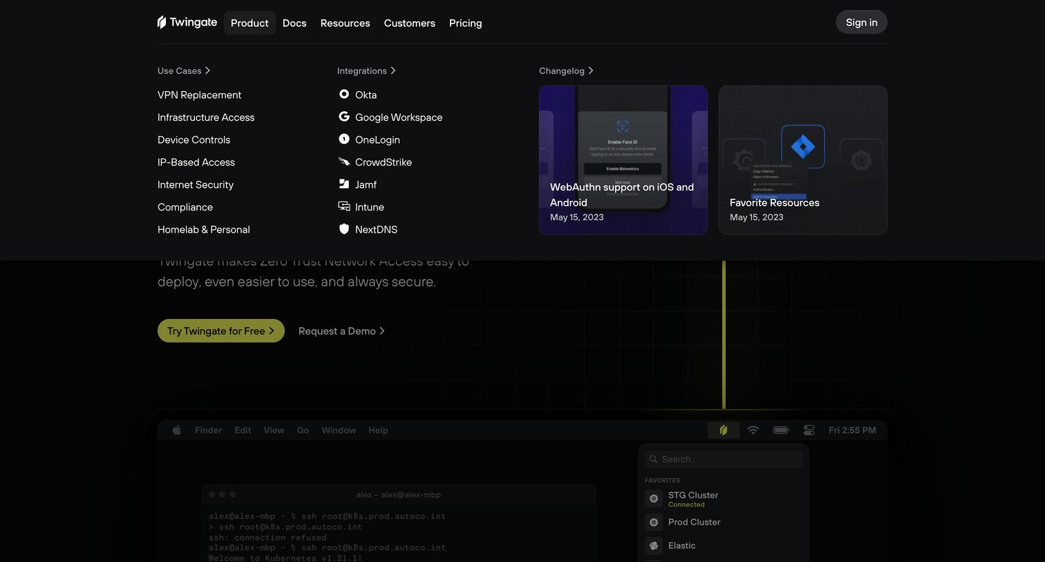1045x562 pixels.
Task: Click the Elastic resource icon
Action: click(654, 545)
